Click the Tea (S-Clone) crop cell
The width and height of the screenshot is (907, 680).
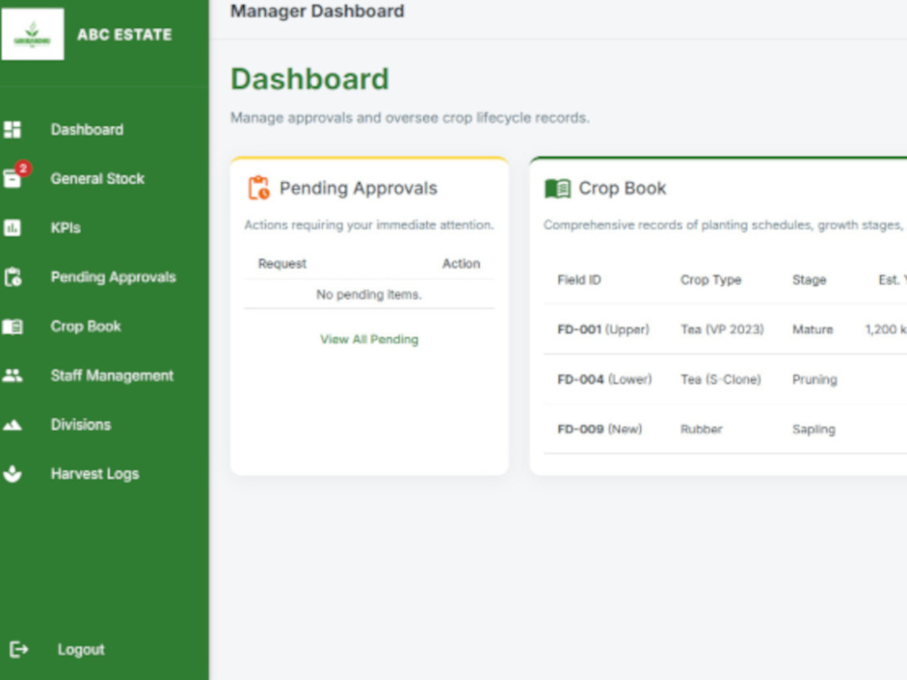point(720,379)
